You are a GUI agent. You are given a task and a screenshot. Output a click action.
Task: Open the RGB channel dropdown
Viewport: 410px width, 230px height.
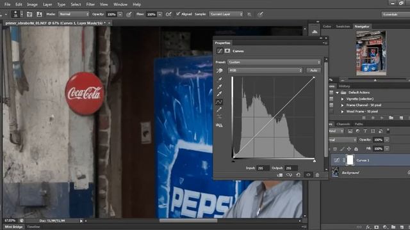pyautogui.click(x=265, y=70)
